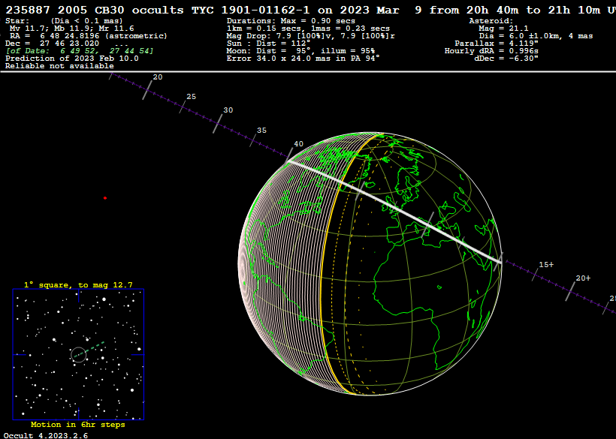Click the circled target star in the star chart
This screenshot has height=439, width=616.
click(x=78, y=355)
